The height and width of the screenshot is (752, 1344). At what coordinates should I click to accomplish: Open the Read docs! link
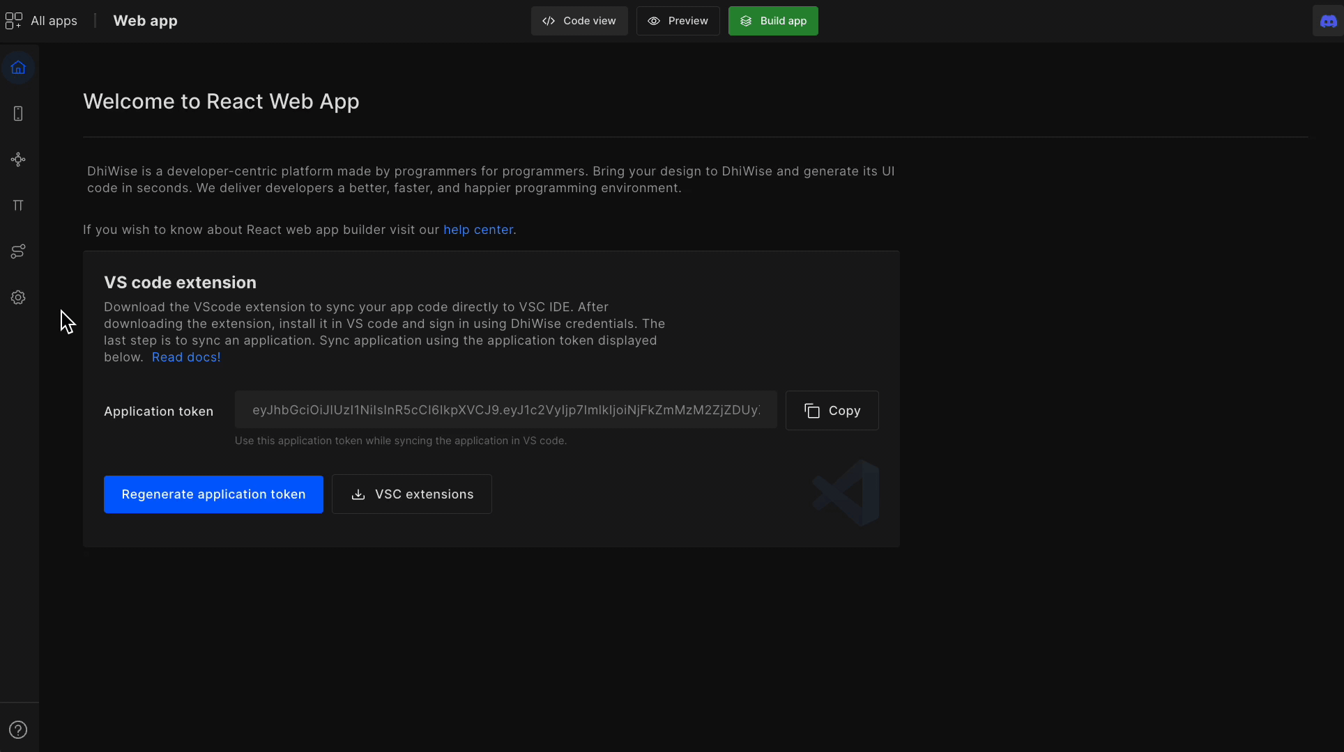coord(186,357)
